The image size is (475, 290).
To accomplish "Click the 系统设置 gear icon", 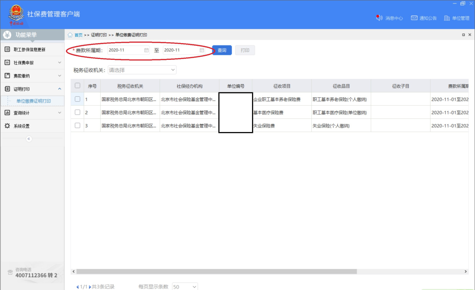I will point(7,126).
